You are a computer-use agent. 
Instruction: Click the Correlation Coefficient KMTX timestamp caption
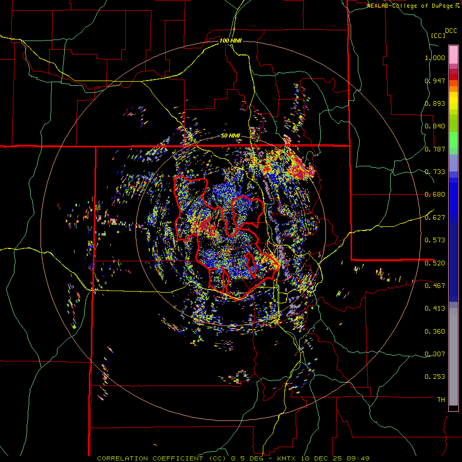[233, 458]
